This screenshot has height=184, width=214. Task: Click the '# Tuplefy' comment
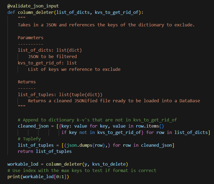[x=29, y=139]
